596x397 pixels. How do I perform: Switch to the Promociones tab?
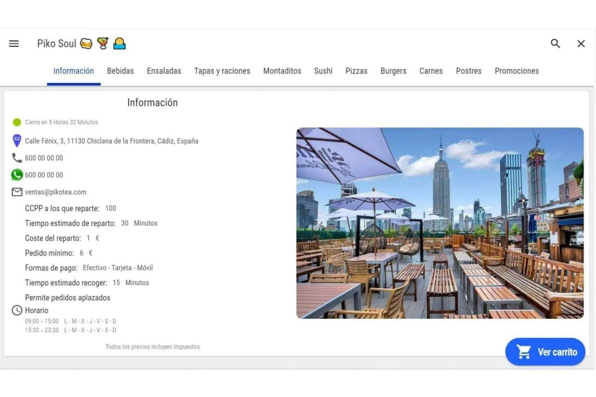tap(517, 71)
